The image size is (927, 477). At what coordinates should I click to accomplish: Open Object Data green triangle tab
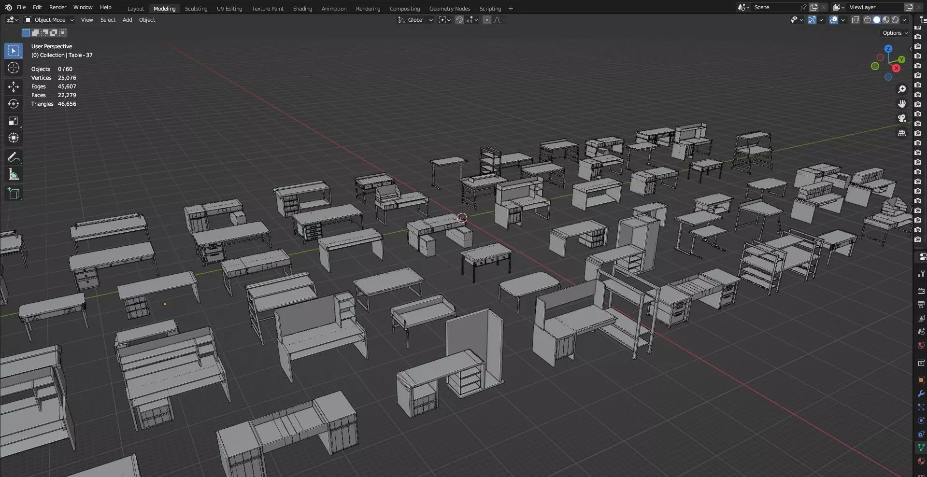(921, 448)
